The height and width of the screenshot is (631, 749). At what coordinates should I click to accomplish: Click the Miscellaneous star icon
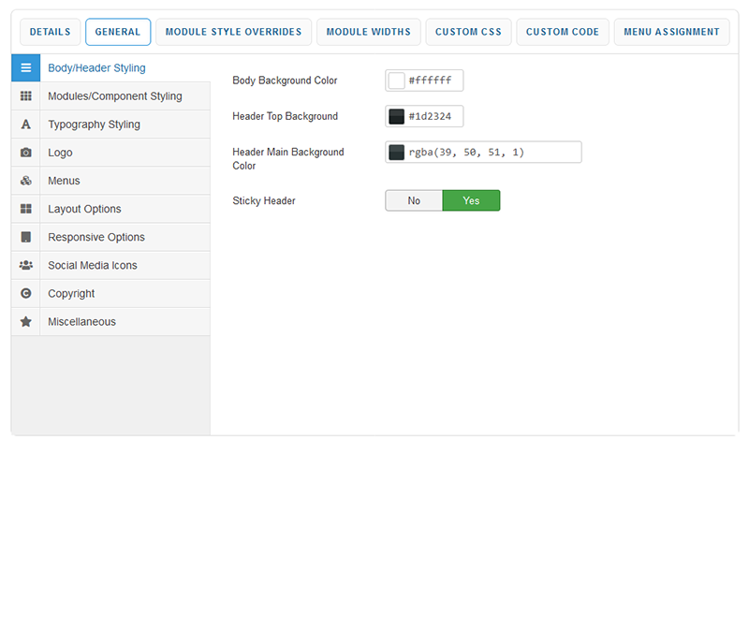tap(25, 321)
